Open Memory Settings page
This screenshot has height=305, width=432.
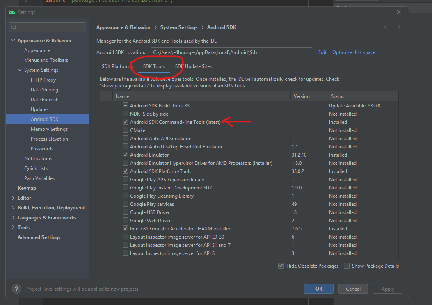coord(49,129)
